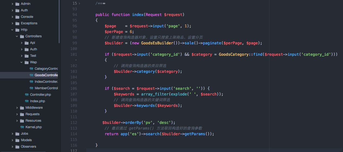Expand the Requests folder chevron

tap(17, 114)
